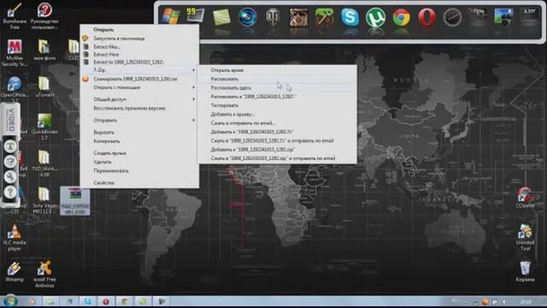This screenshot has width=547, height=308.
Task: Choose Распаковать in 7-Zip submenu
Action: [277, 79]
